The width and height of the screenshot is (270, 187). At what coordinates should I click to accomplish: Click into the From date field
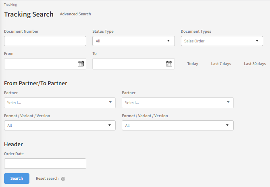(x=39, y=64)
